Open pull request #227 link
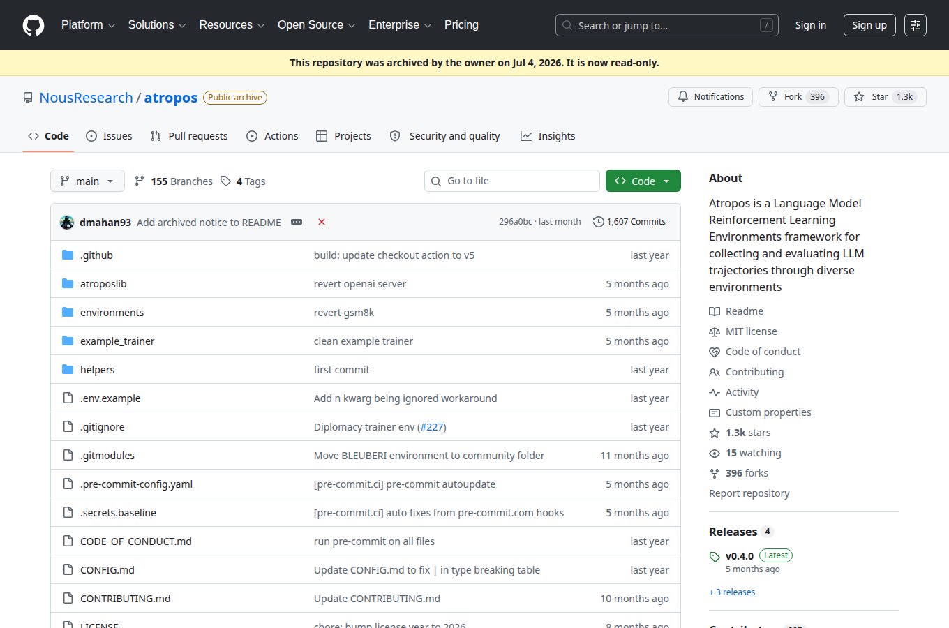This screenshot has height=628, width=949. click(432, 427)
